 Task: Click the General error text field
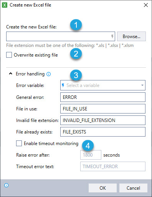[103, 97]
